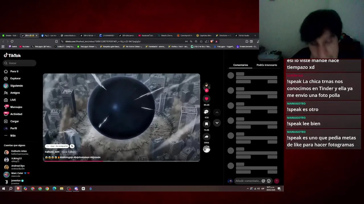Open StreamElements bookmark

pyautogui.click(x=247, y=46)
